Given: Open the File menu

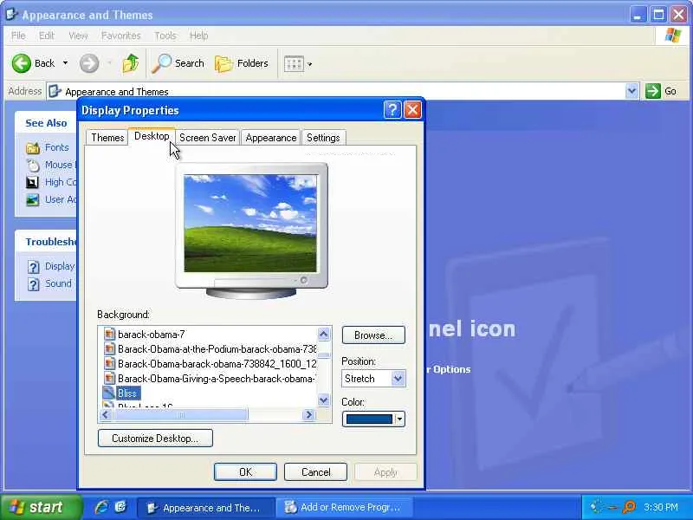Looking at the screenshot, I should 18,36.
